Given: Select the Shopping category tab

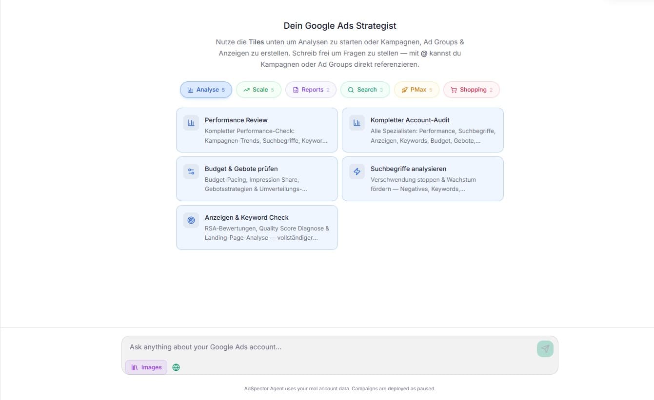Looking at the screenshot, I should click(471, 90).
